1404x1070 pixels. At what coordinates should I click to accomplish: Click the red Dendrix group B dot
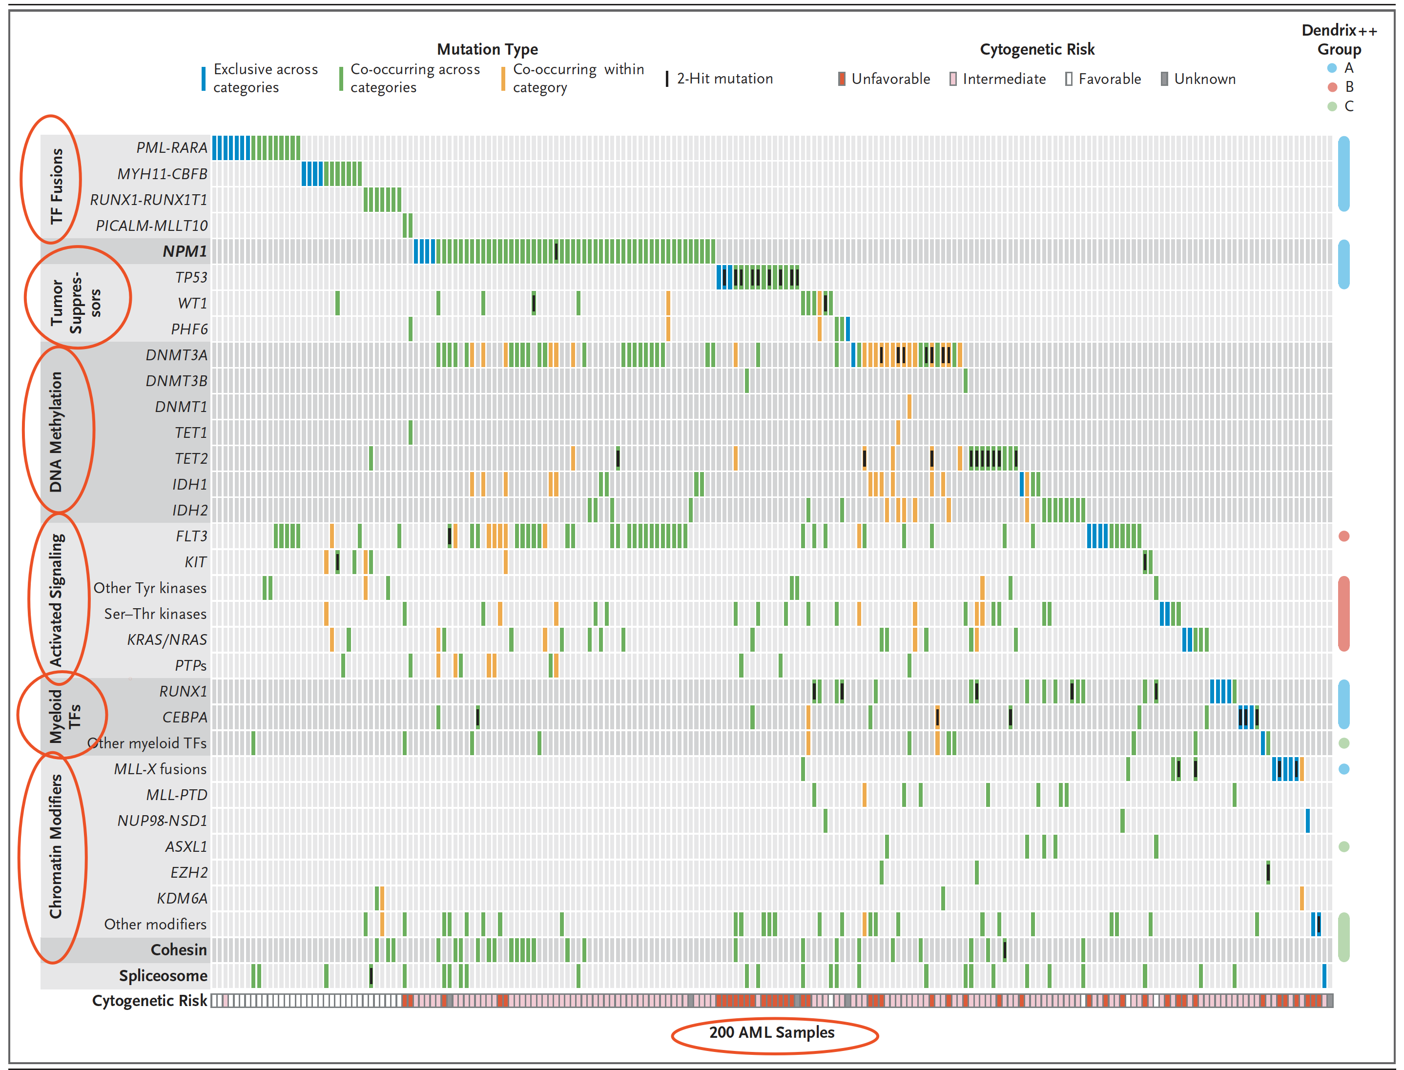point(1332,87)
